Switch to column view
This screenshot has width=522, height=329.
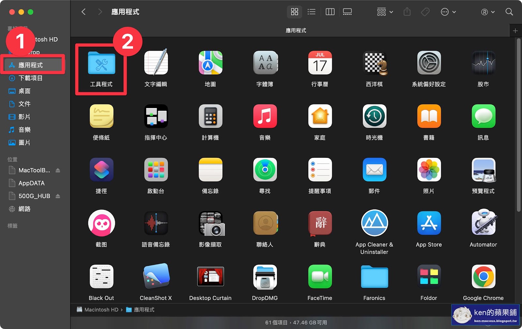click(330, 12)
